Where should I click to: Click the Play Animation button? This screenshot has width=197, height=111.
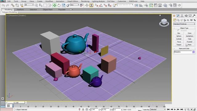coord(175,109)
